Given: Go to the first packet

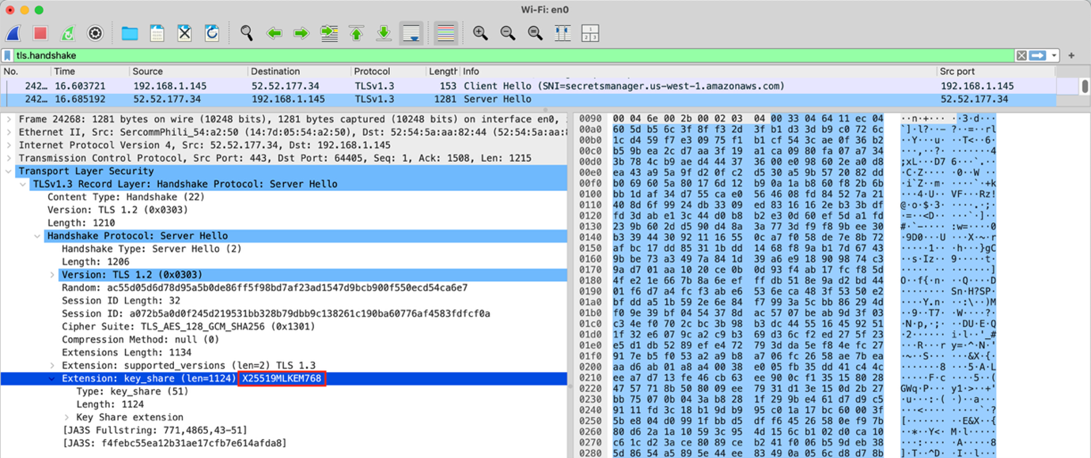Looking at the screenshot, I should [x=356, y=32].
